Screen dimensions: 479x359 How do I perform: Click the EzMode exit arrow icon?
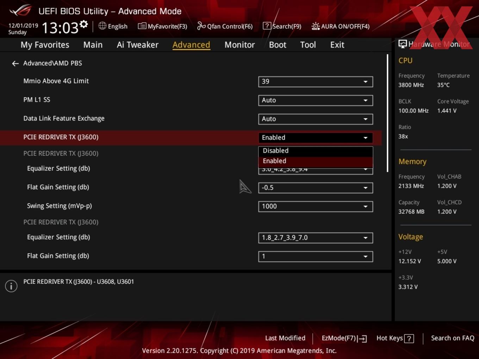click(x=362, y=339)
